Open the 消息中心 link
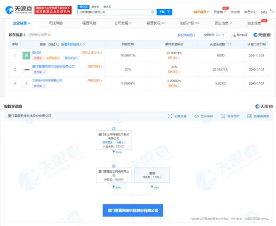Viewport: 276px width, 226px height. pos(250,12)
